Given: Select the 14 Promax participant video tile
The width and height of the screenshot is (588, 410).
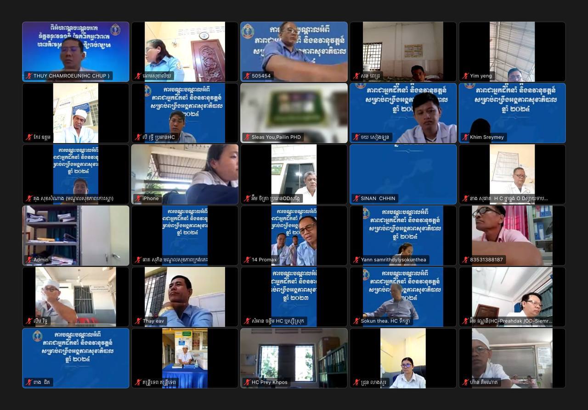Looking at the screenshot, I should click(x=294, y=235).
